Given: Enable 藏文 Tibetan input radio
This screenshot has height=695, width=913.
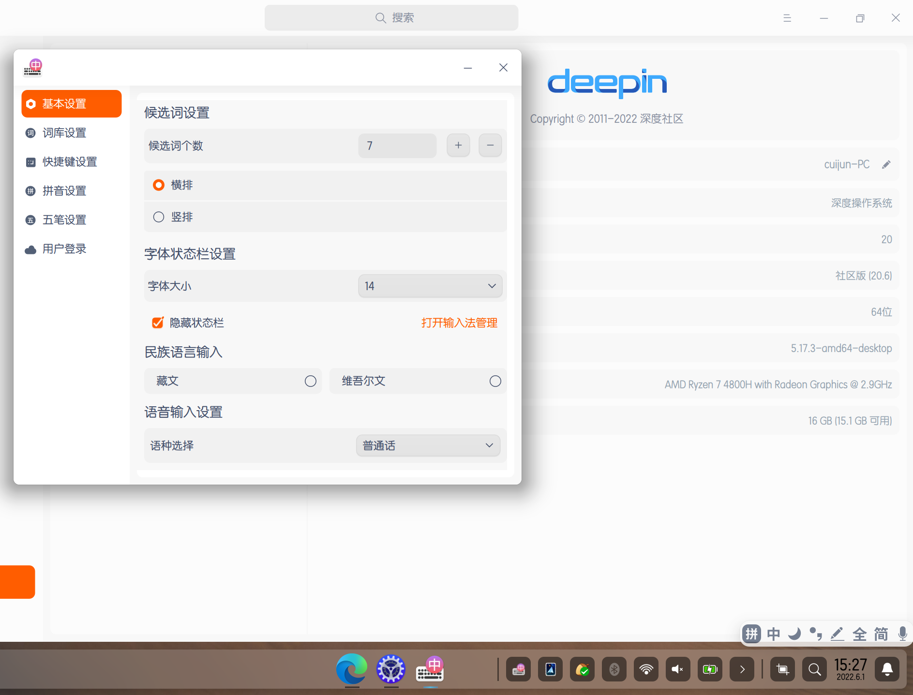Looking at the screenshot, I should [311, 381].
